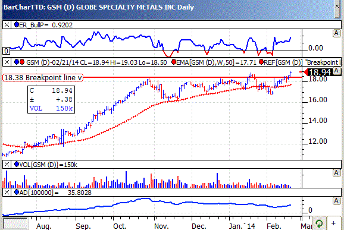Close the VOL[GSM (D)] volume pane
Image resolution: width=344 pixels, height=230 pixels.
pyautogui.click(x=7, y=164)
